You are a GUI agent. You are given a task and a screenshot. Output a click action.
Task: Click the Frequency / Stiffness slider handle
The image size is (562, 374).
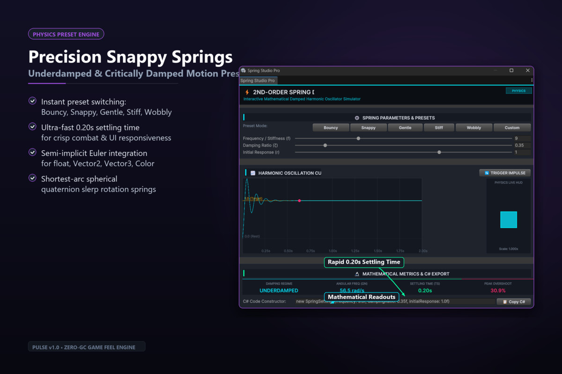coord(358,138)
